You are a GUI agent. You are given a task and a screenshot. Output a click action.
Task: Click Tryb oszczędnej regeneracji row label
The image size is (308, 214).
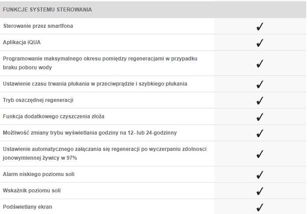coord(38,100)
